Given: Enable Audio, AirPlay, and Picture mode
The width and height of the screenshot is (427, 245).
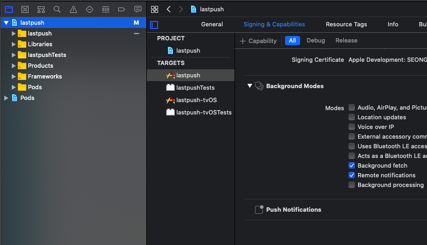Looking at the screenshot, I should pyautogui.click(x=352, y=107).
